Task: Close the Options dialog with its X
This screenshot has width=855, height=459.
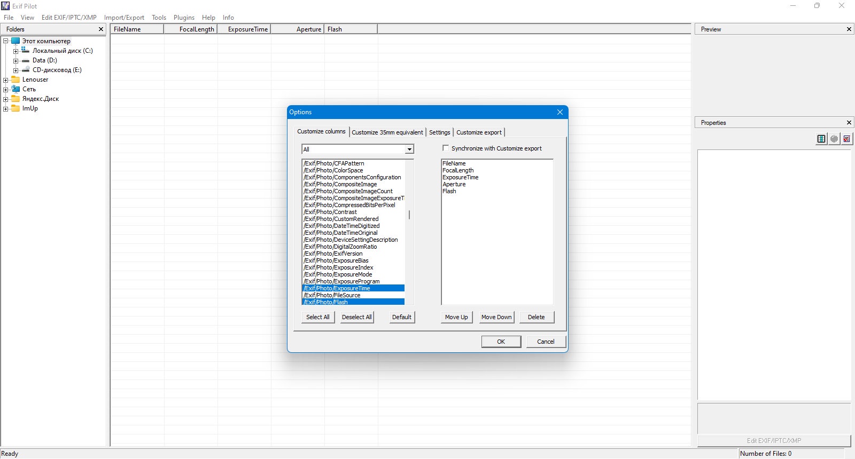Action: pos(560,112)
